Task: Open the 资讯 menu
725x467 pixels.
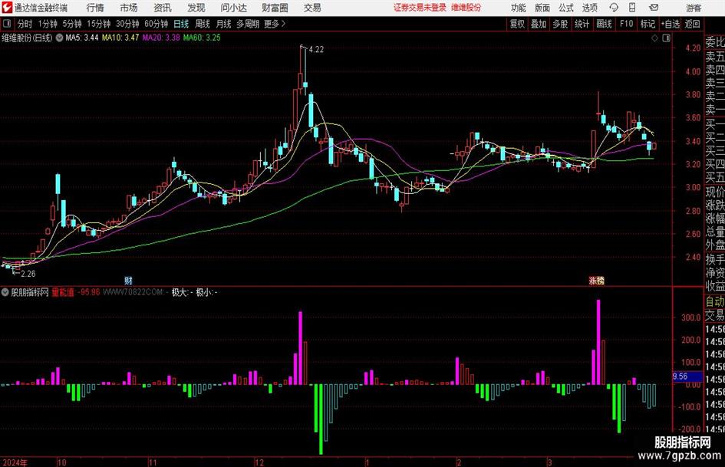Action: pos(163,8)
